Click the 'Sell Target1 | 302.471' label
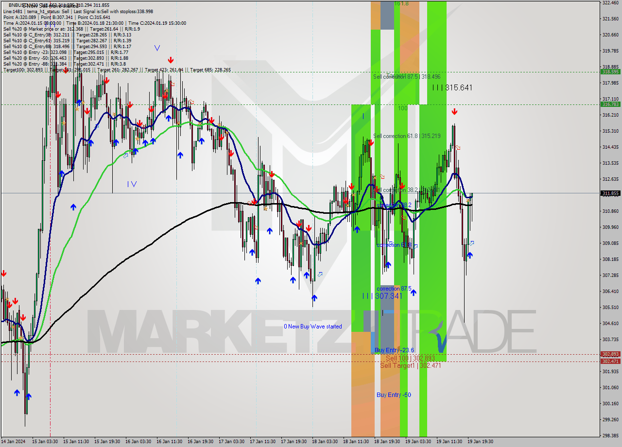The image size is (622, 447). point(411,365)
